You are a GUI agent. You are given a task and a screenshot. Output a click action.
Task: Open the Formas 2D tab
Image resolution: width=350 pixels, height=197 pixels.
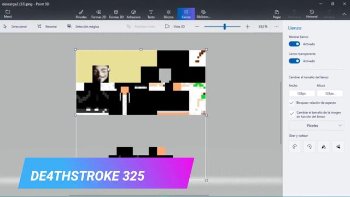point(98,14)
